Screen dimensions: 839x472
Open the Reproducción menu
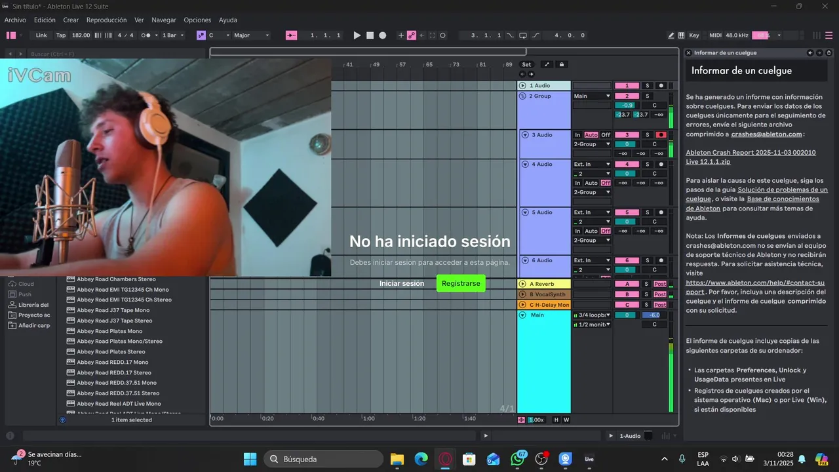click(107, 20)
